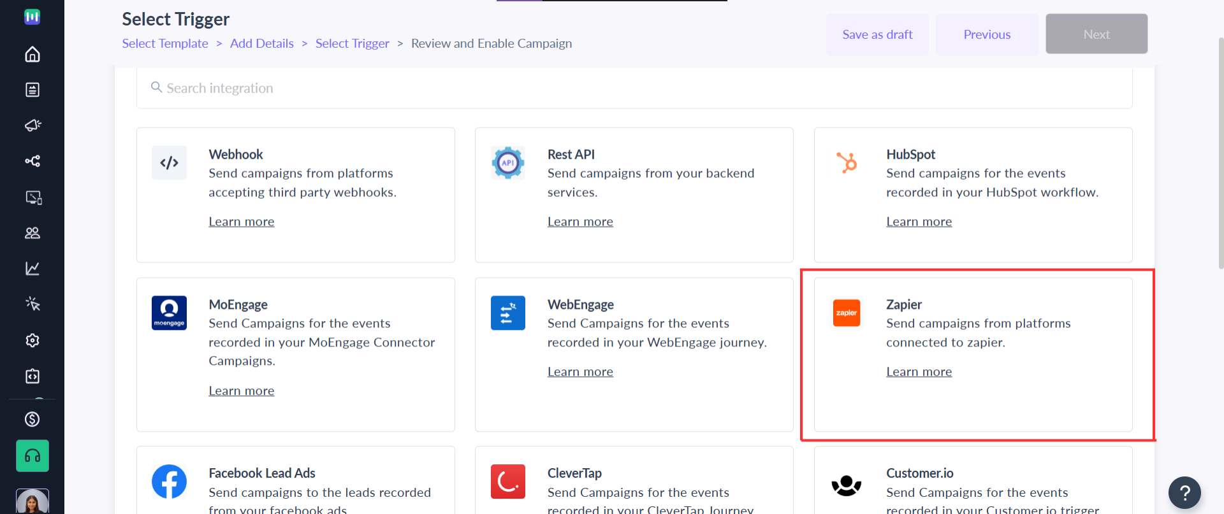The image size is (1224, 514).
Task: Click the green headset support icon
Action: coord(33,456)
